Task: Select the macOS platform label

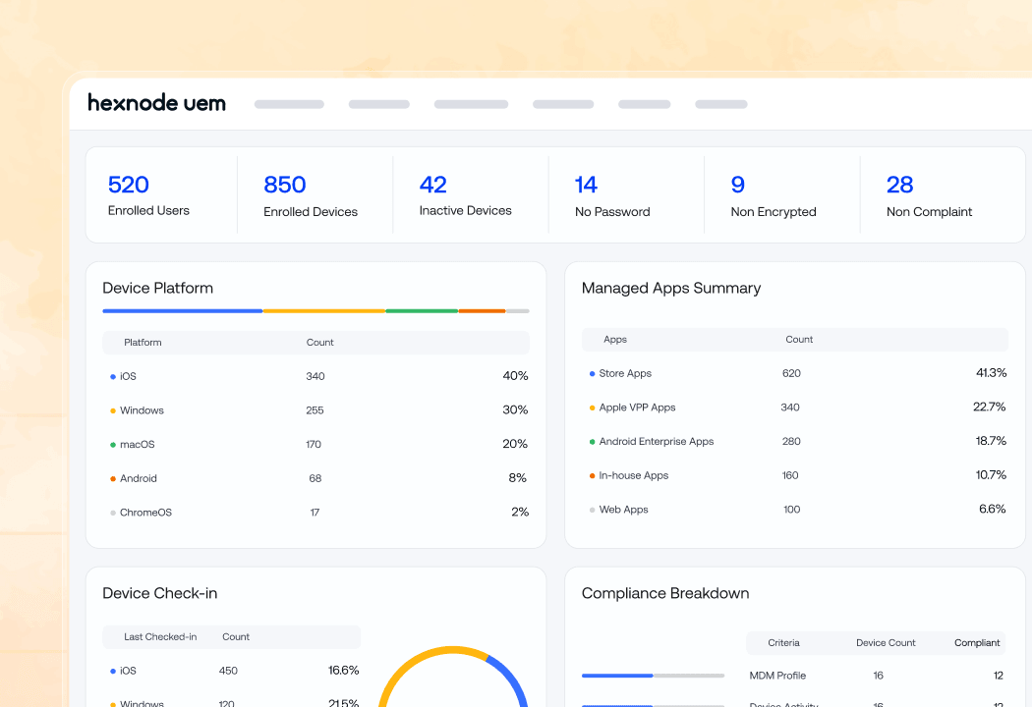Action: coord(137,445)
